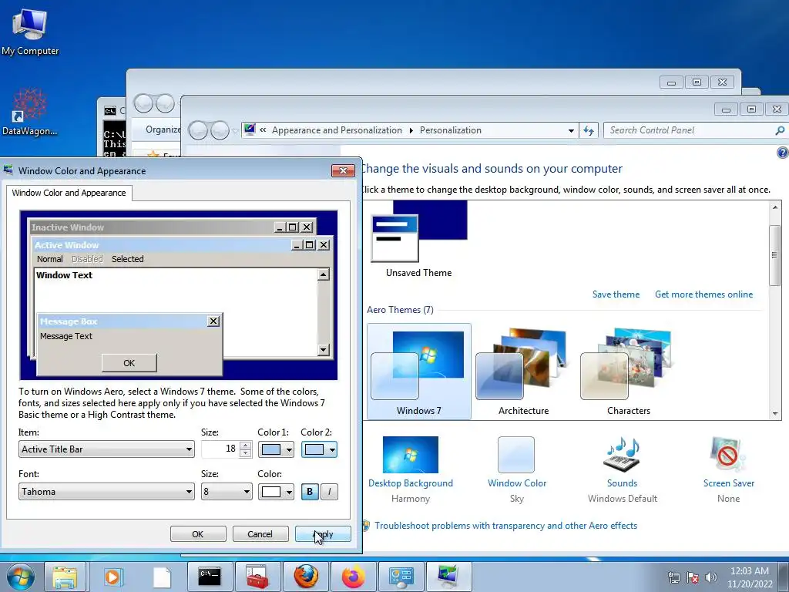Open the globe-style Firefox taskbar icon
789x592 pixels.
click(305, 577)
